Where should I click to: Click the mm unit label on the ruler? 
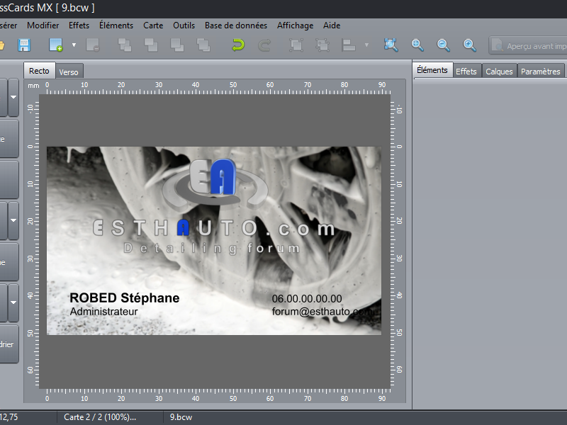pos(33,86)
